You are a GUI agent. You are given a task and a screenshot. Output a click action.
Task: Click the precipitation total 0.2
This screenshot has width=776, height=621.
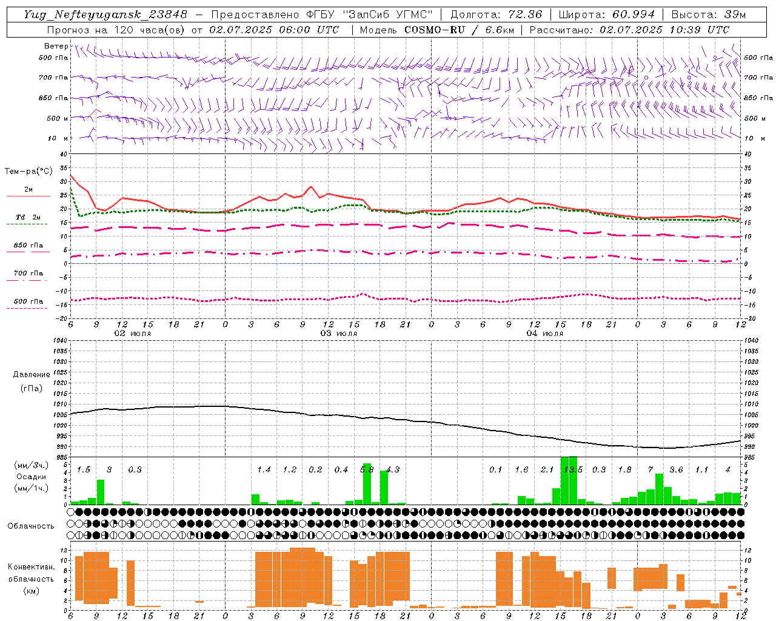pyautogui.click(x=315, y=469)
